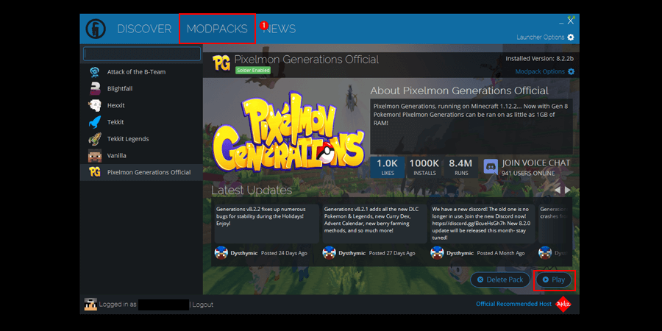Click the Blightfall pack icon
662x331 pixels.
coord(95,89)
